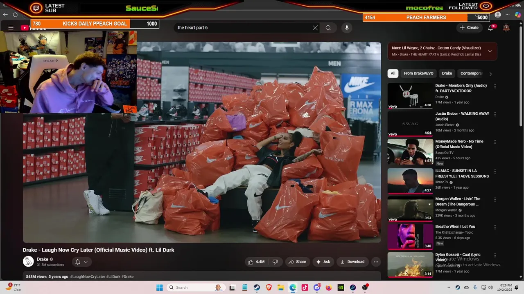
Task: Open options menu for ILLMAC SUNSET IN LA
Action: (495, 171)
